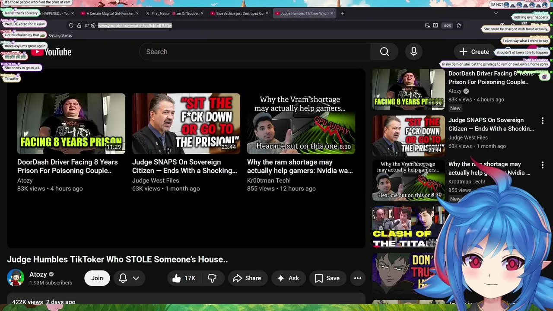
Task: Switch to Pirat_Nation on X tab
Action: 175,13
